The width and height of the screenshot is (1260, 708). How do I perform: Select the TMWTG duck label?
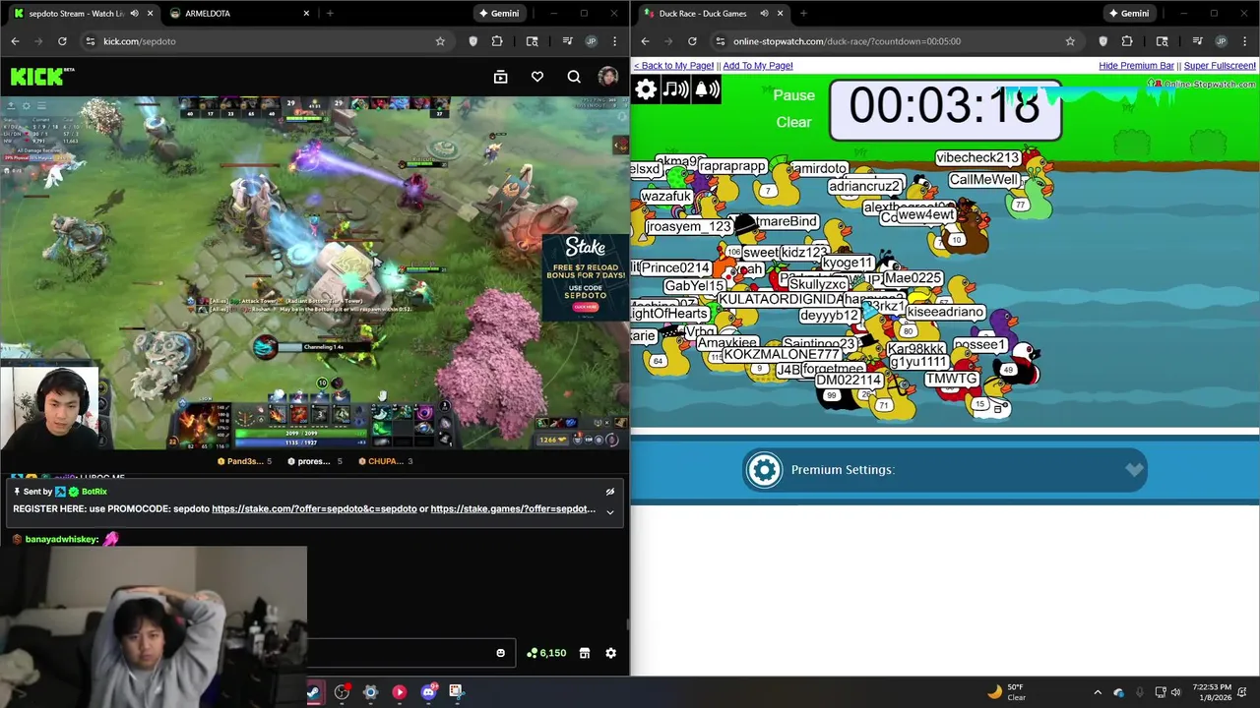click(951, 379)
